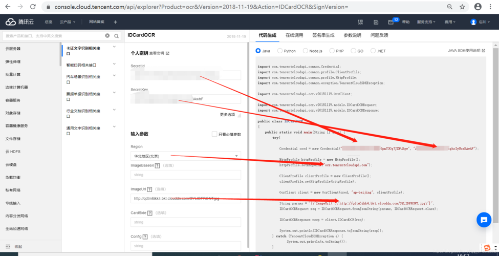Open the 费用 dropdown
The image size is (499, 256).
click(450, 22)
